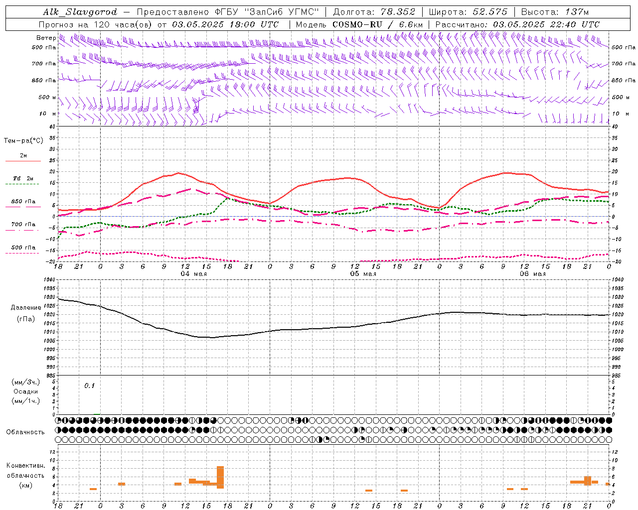Click the 1040 value on left pressure axis
The width and height of the screenshot is (638, 510).
click(49, 280)
